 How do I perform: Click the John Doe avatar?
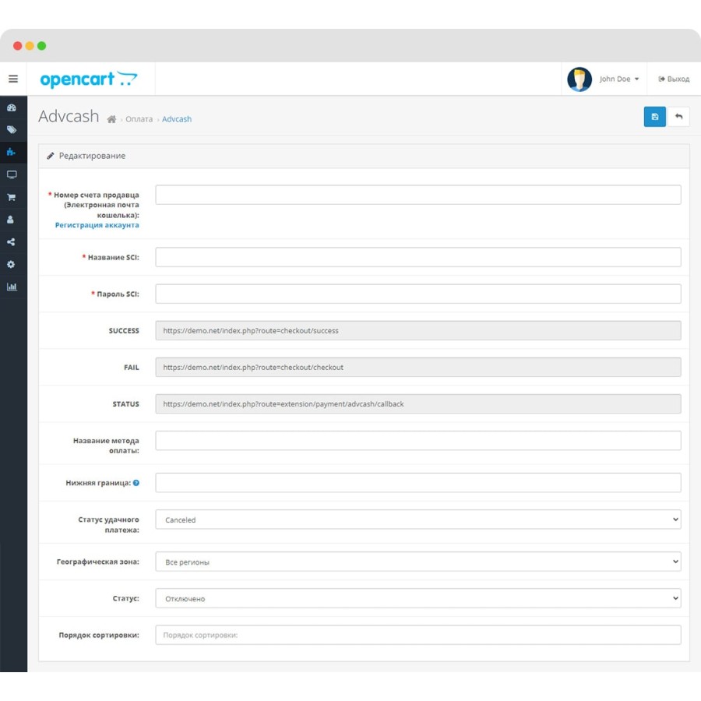point(579,79)
